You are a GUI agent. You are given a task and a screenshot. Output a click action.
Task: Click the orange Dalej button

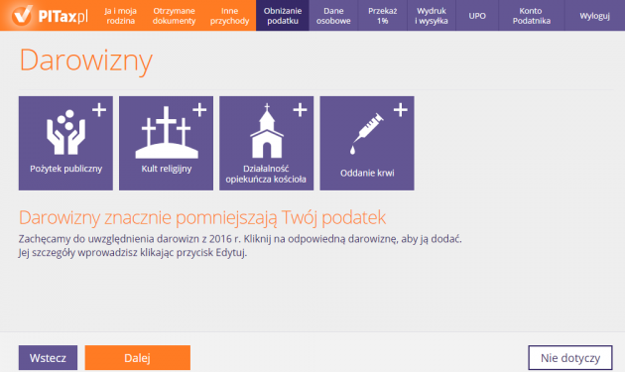pyautogui.click(x=138, y=358)
